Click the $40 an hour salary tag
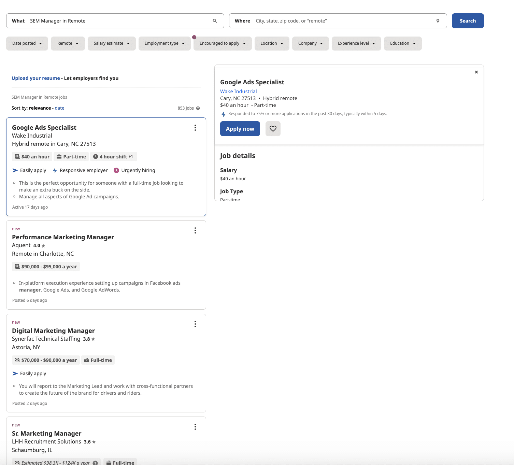 coord(32,157)
